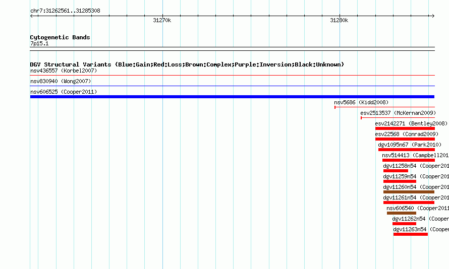Select the Cytogenetic Bands track title
449x269 pixels.
click(x=60, y=37)
